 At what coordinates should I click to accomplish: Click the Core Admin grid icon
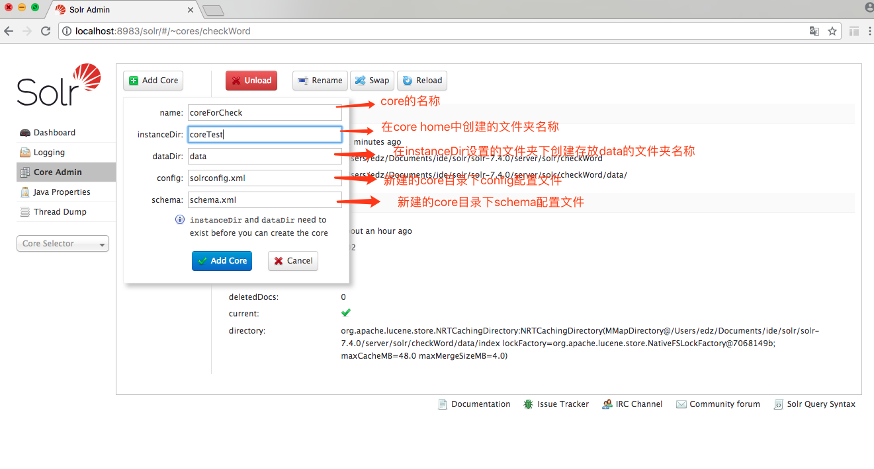25,172
